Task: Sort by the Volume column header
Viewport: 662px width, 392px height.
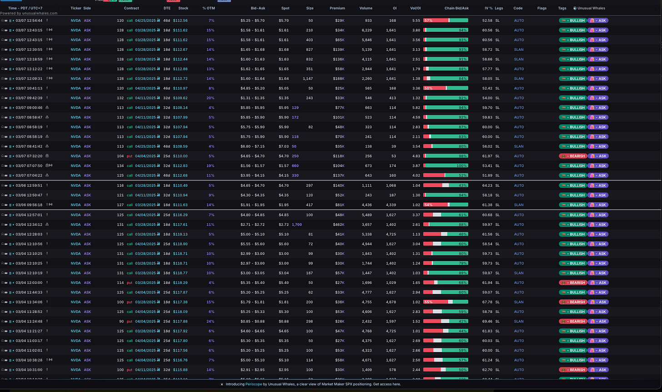Action: click(366, 8)
